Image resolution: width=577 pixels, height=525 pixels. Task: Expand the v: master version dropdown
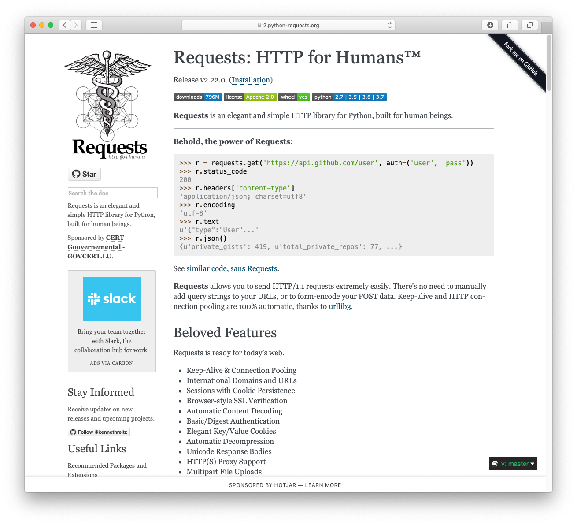click(x=513, y=464)
